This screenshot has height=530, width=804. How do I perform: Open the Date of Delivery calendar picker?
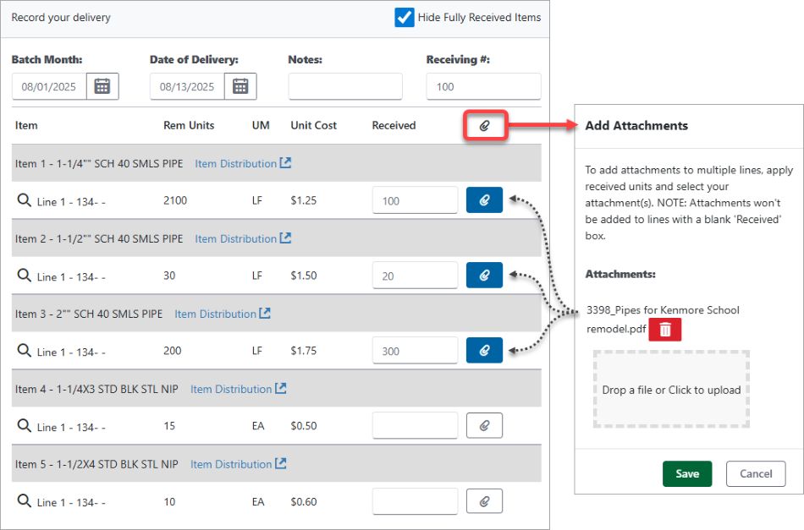pyautogui.click(x=240, y=86)
